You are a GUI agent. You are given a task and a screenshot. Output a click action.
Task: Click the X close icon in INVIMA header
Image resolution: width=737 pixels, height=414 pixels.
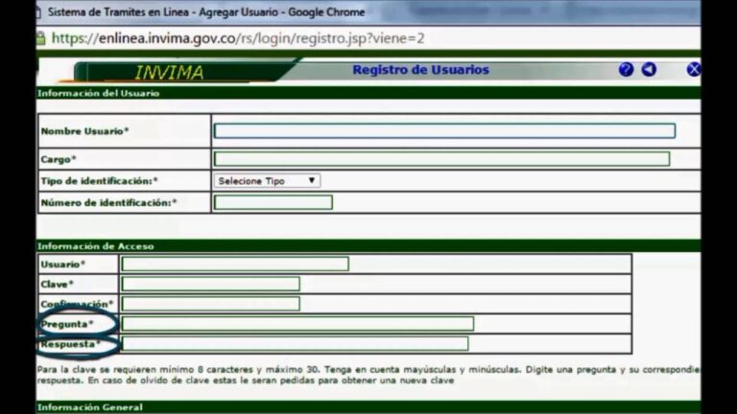[x=693, y=69]
